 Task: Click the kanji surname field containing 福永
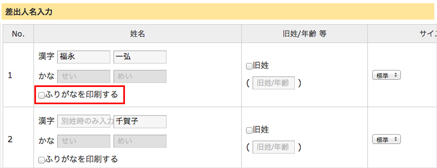[84, 57]
